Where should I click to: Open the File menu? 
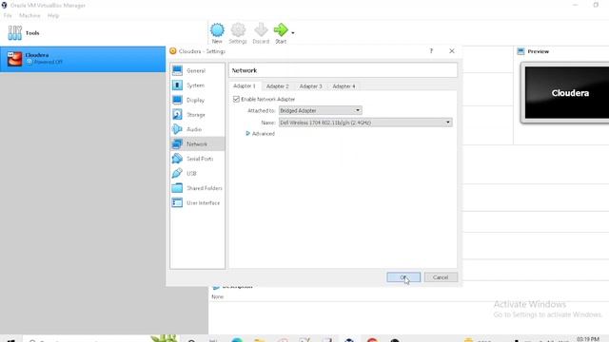tap(8, 15)
